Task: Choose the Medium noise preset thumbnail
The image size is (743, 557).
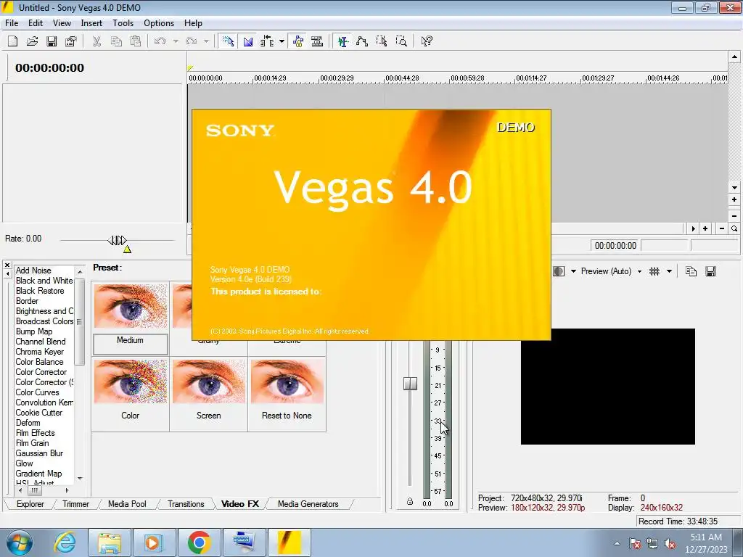Action: click(x=131, y=306)
